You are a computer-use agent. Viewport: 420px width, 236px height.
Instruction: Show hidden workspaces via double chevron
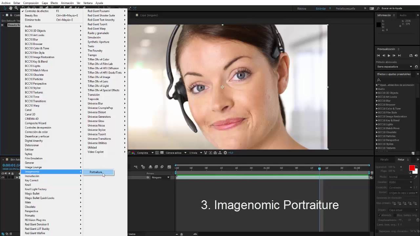[x=365, y=9]
